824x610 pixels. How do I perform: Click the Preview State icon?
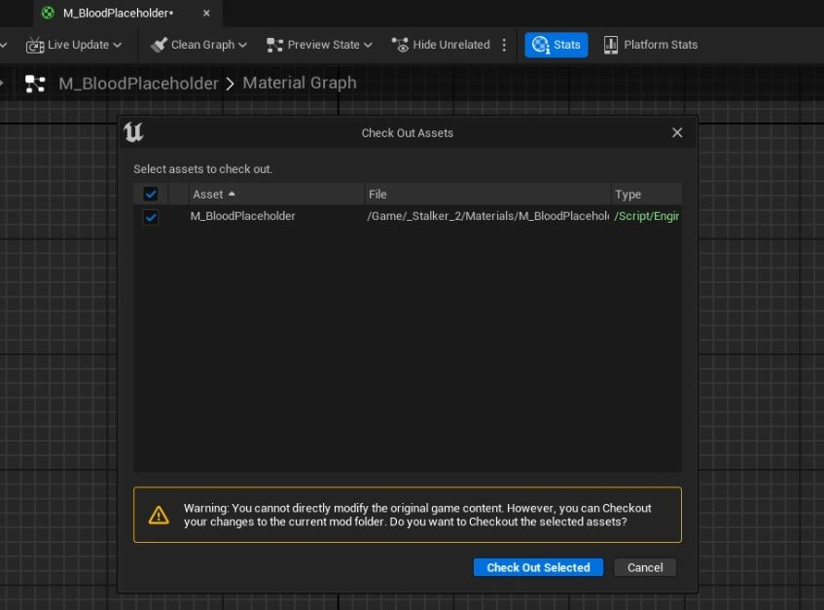pos(276,44)
